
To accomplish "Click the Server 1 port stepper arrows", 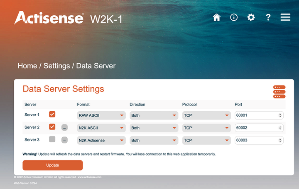I will pyautogui.click(x=280, y=115).
